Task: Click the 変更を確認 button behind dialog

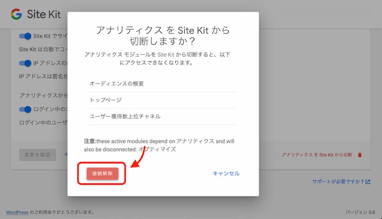Action: pyautogui.click(x=38, y=155)
